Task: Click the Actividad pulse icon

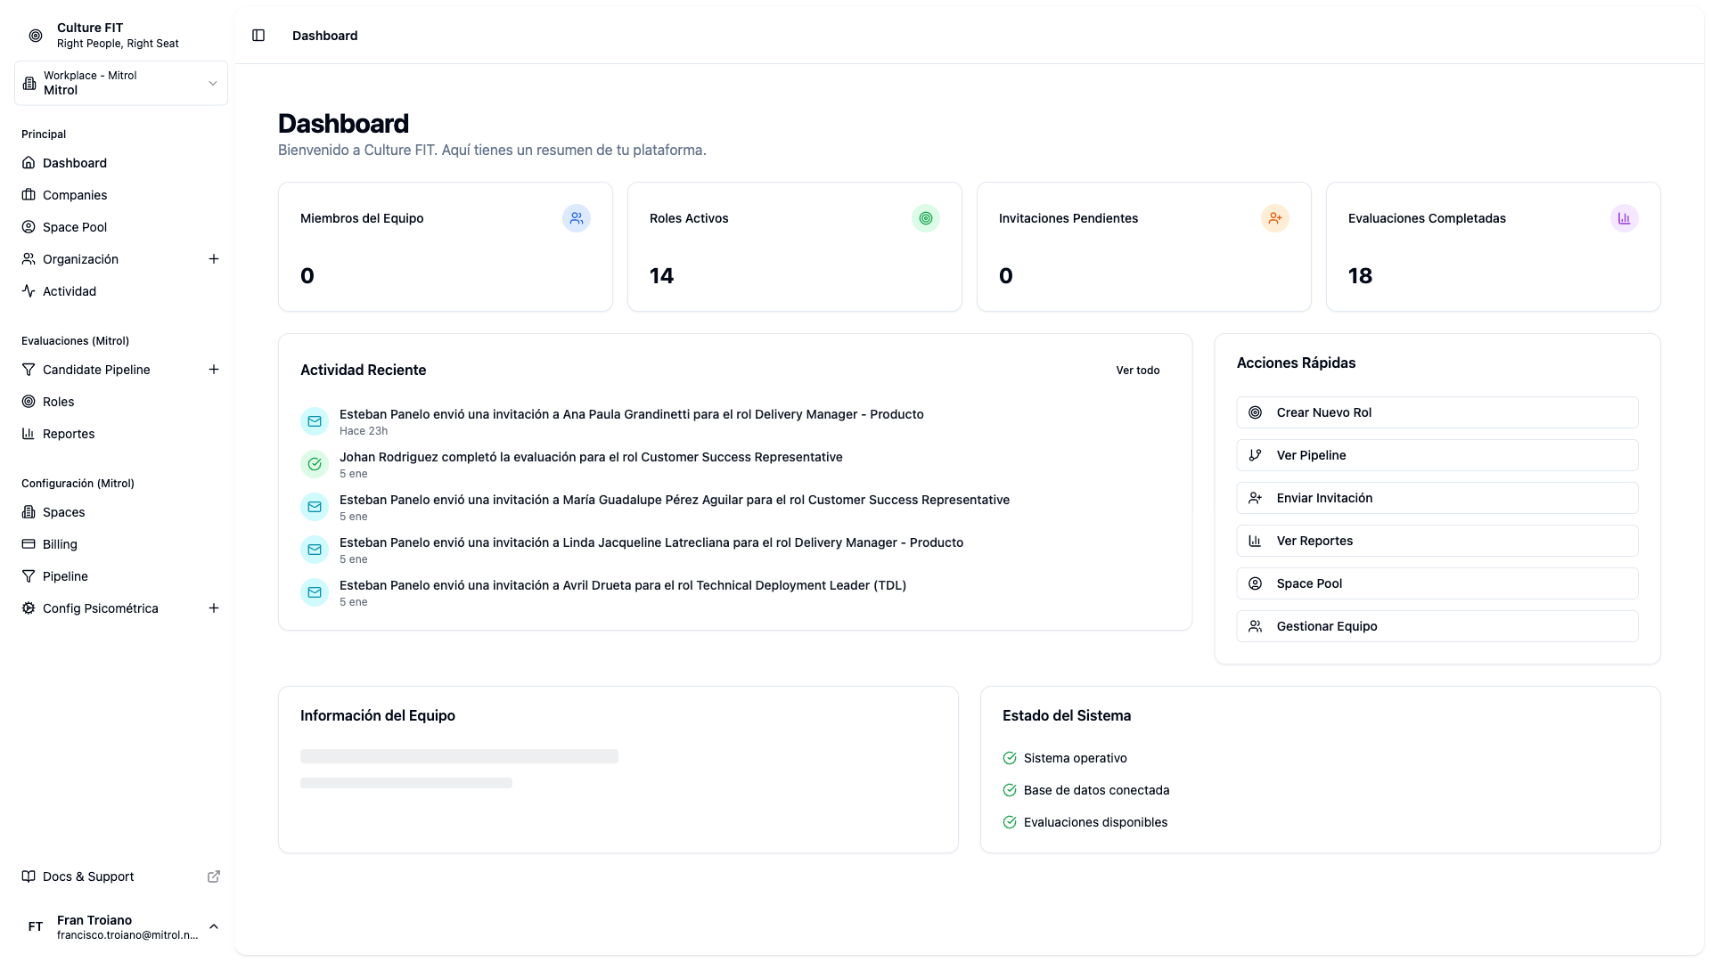Action: [29, 291]
